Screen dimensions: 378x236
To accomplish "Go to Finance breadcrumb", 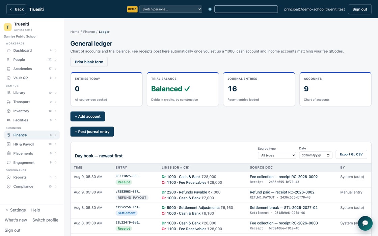I will pyautogui.click(x=89, y=32).
